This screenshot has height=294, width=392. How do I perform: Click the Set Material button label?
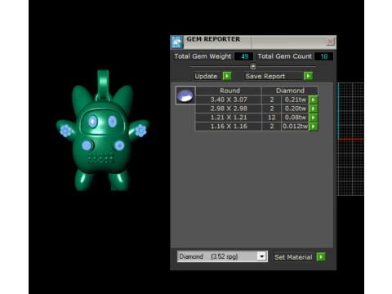[293, 257]
